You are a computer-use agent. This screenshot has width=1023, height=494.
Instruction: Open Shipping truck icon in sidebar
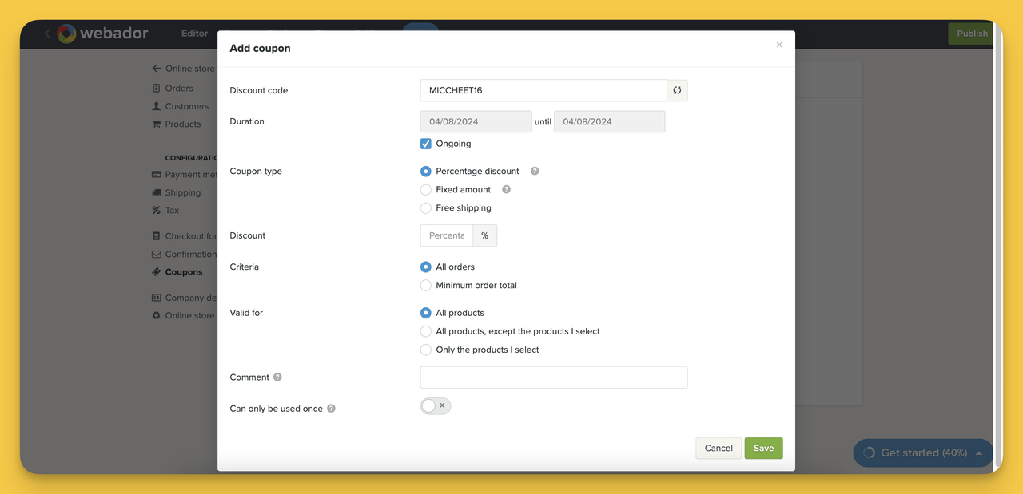click(157, 192)
